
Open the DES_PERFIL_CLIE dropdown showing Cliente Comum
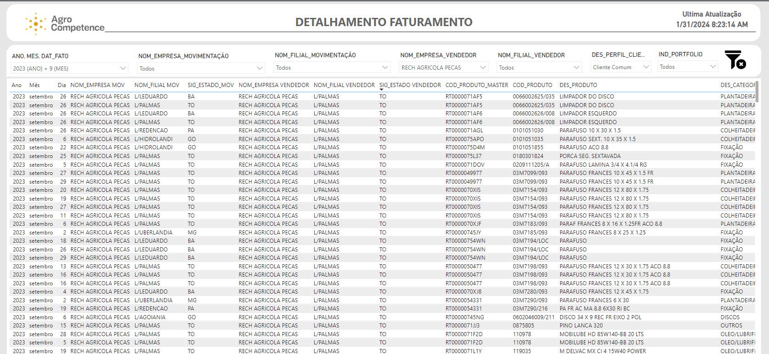[621, 67]
